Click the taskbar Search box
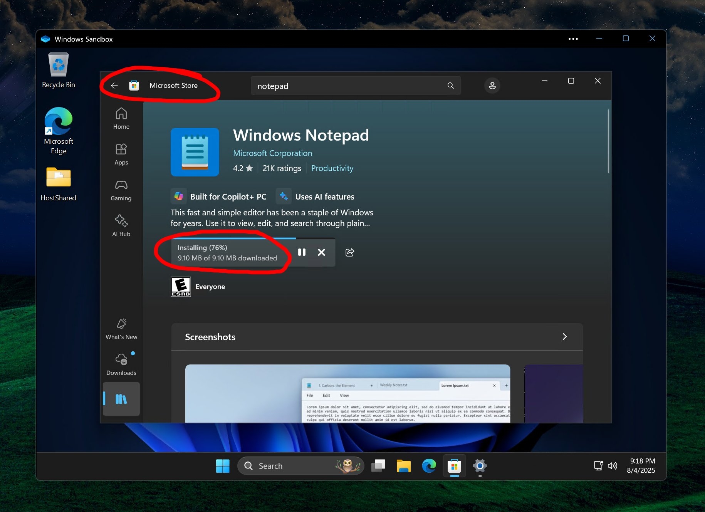 tap(301, 466)
